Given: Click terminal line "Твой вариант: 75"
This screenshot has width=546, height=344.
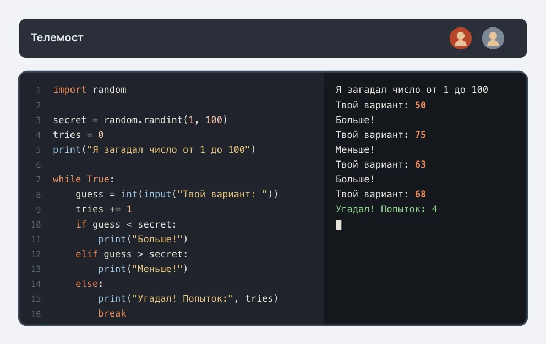Looking at the screenshot, I should (380, 135).
